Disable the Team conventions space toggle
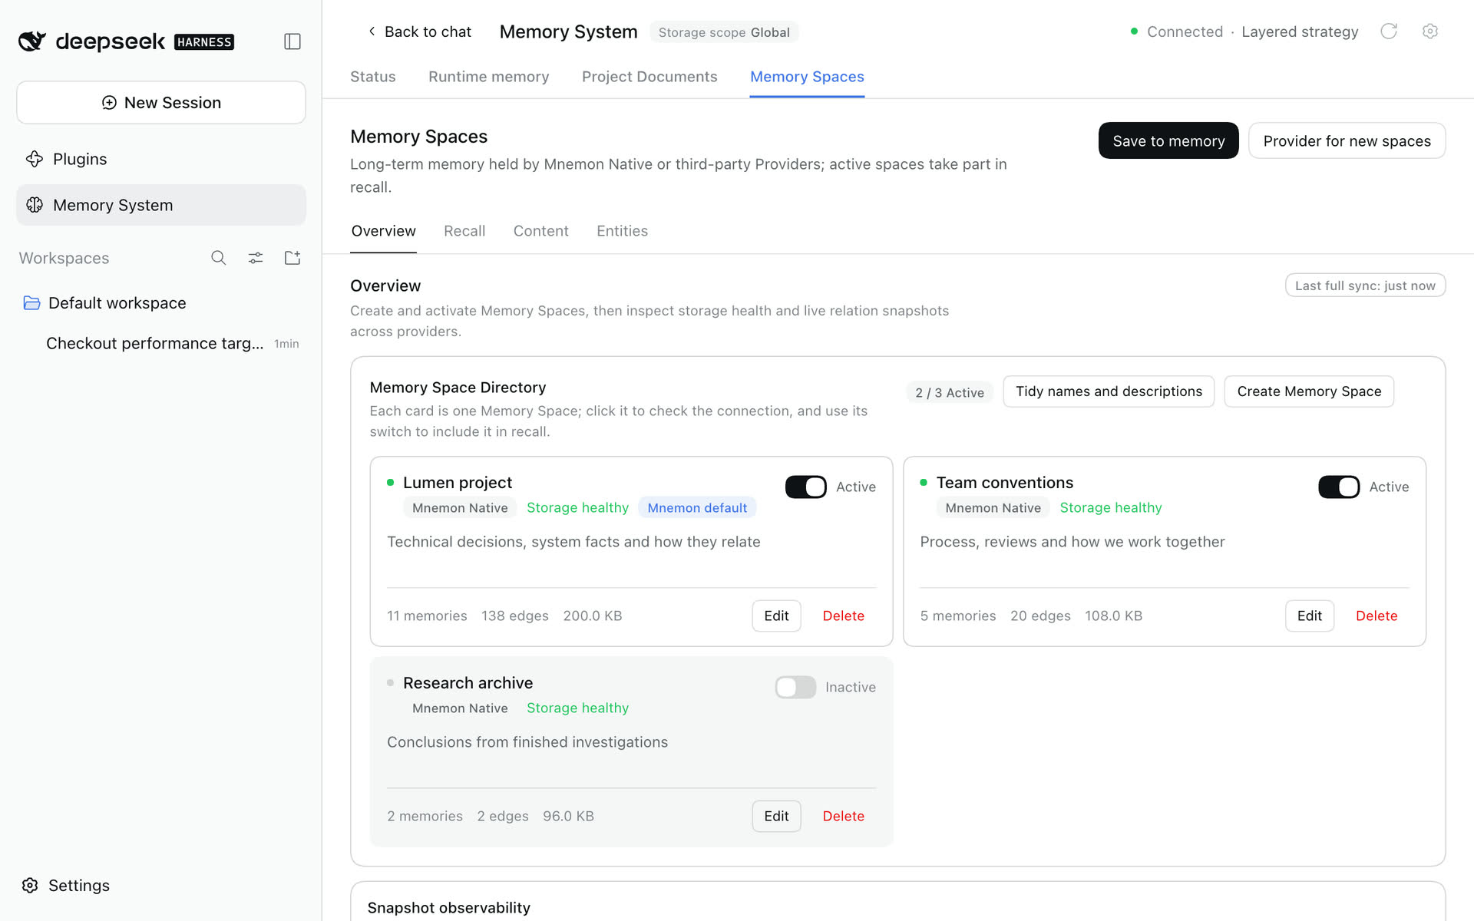The width and height of the screenshot is (1474, 921). [1339, 487]
